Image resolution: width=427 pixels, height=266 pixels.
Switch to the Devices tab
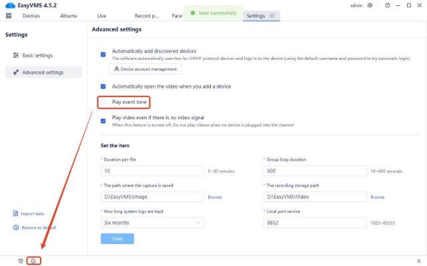(x=31, y=15)
